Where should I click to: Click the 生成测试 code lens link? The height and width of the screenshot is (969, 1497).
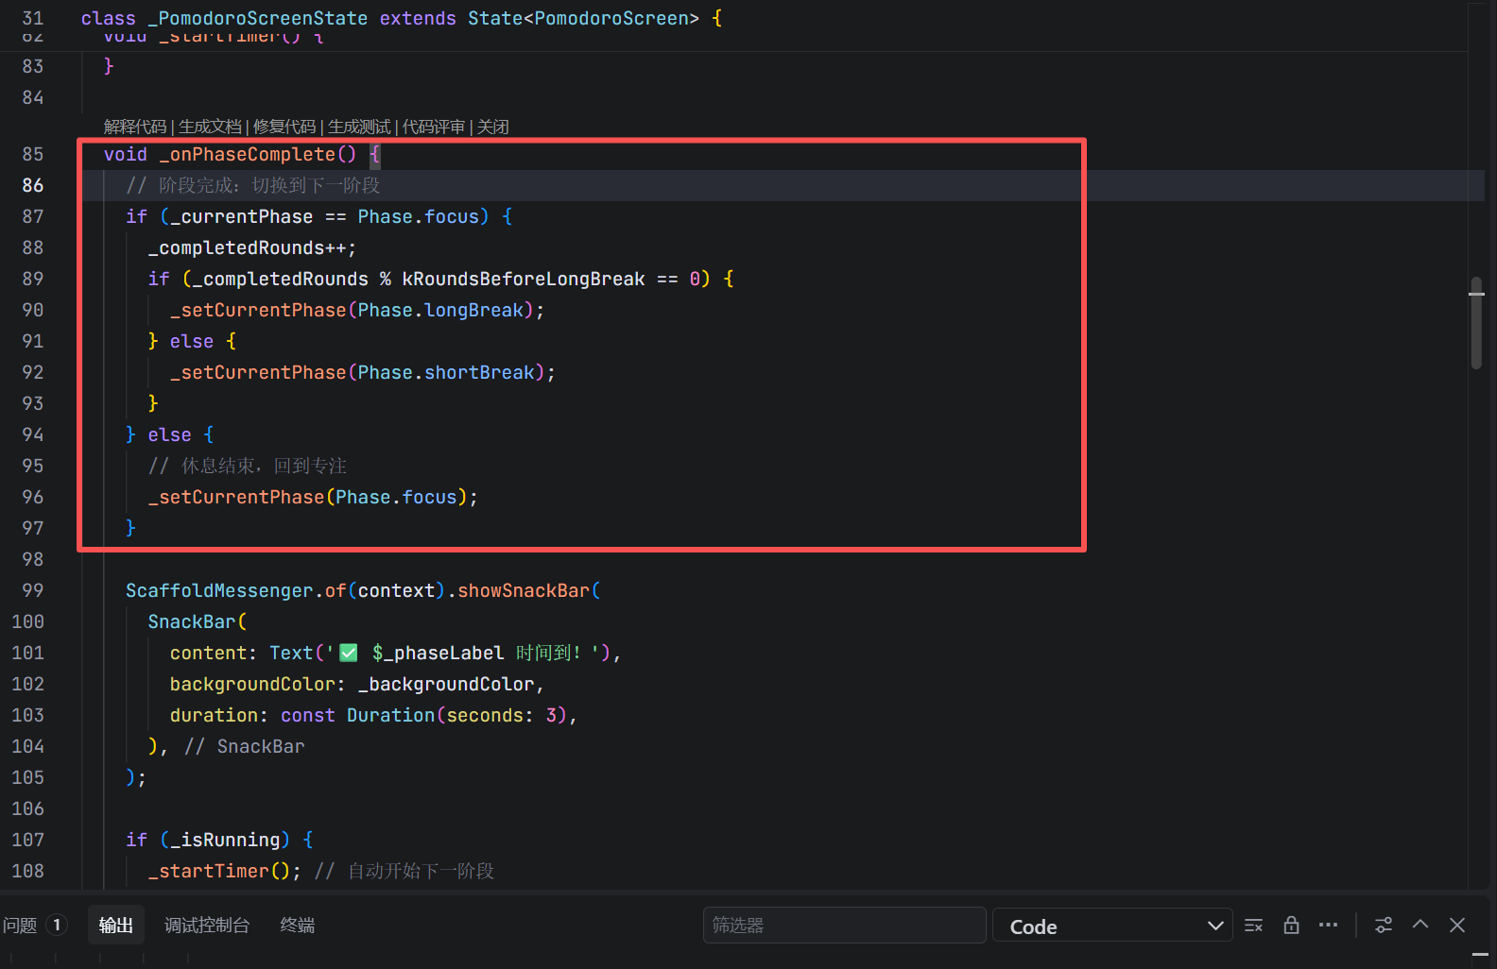click(x=359, y=127)
